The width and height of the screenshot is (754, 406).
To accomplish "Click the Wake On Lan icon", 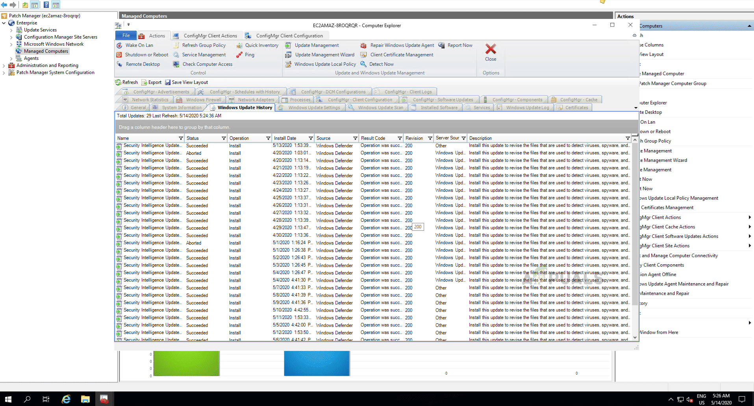I will coord(119,45).
